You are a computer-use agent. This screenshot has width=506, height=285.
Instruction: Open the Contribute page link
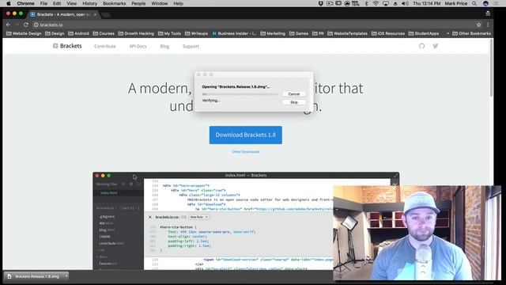[105, 46]
